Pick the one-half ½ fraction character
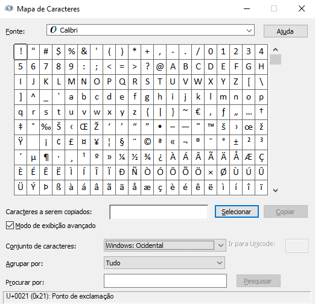The height and width of the screenshot is (304, 315). (x=135, y=157)
